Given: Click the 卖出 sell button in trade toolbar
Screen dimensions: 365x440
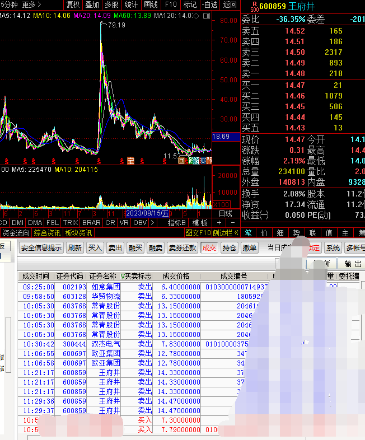Looking at the screenshot, I should [x=115, y=248].
